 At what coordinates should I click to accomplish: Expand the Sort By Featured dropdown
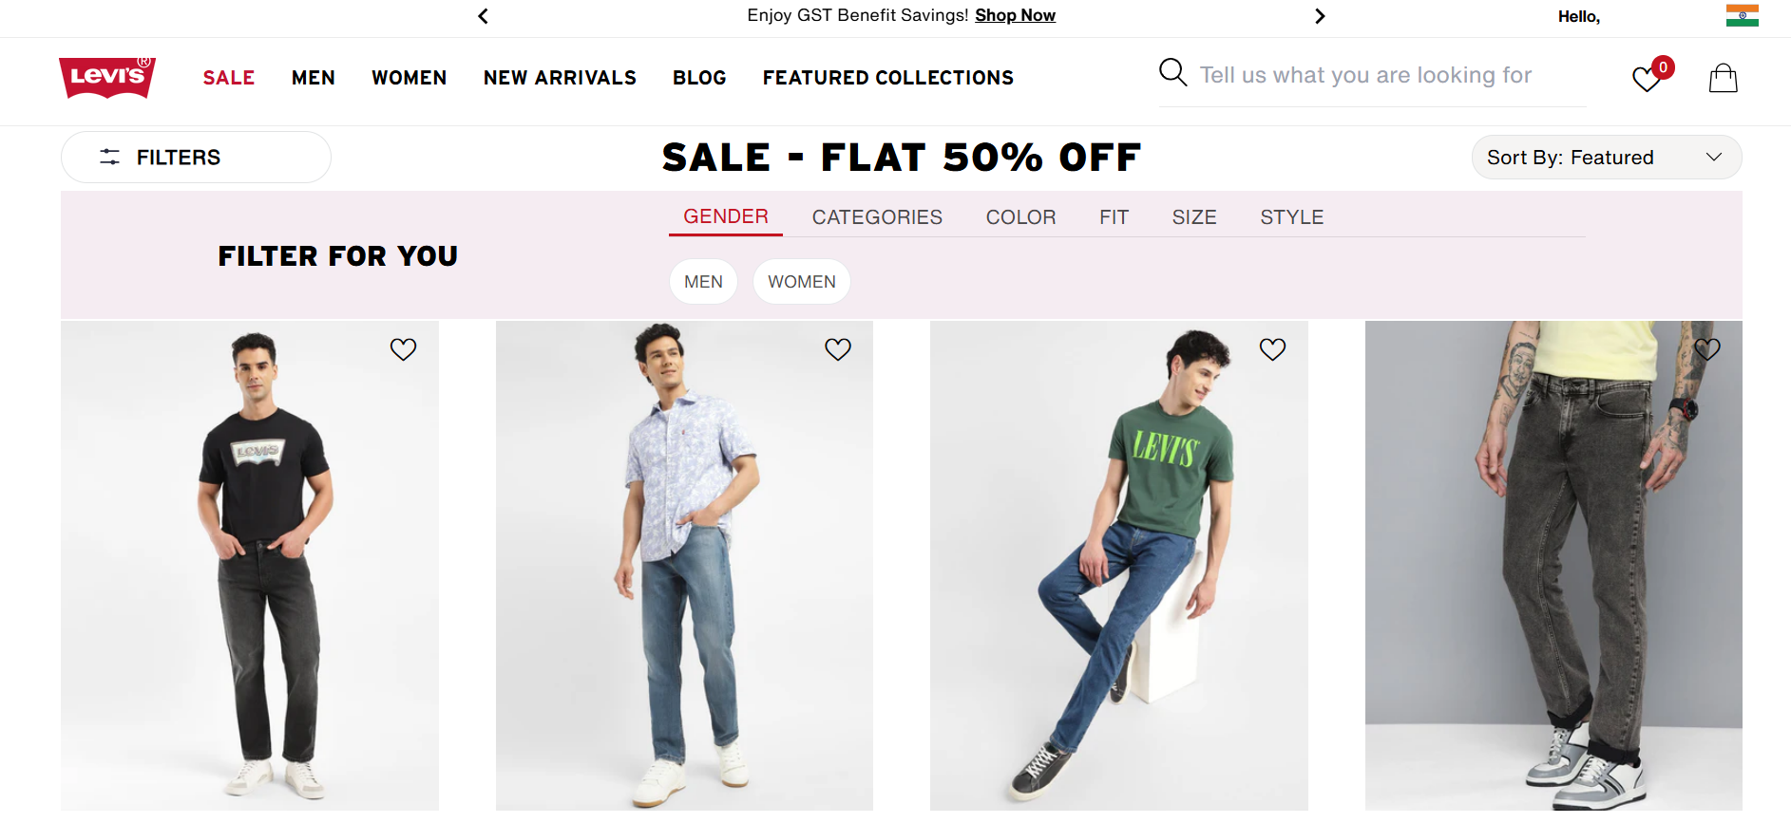pyautogui.click(x=1606, y=158)
